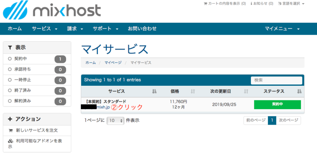Screen dimensions: 317x161
Task: Click the mixh.jp domain link
Action: point(103,107)
